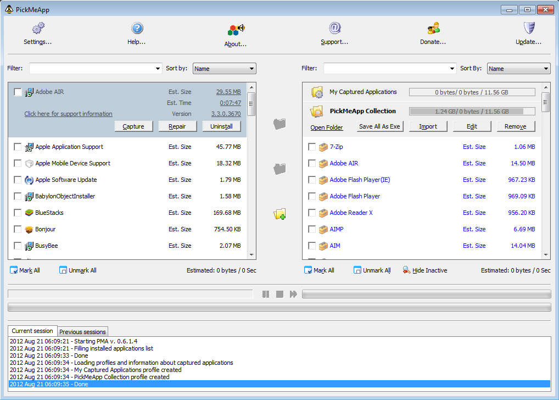This screenshot has height=400, width=559.
Task: Click the pause playback control
Action: point(266,295)
